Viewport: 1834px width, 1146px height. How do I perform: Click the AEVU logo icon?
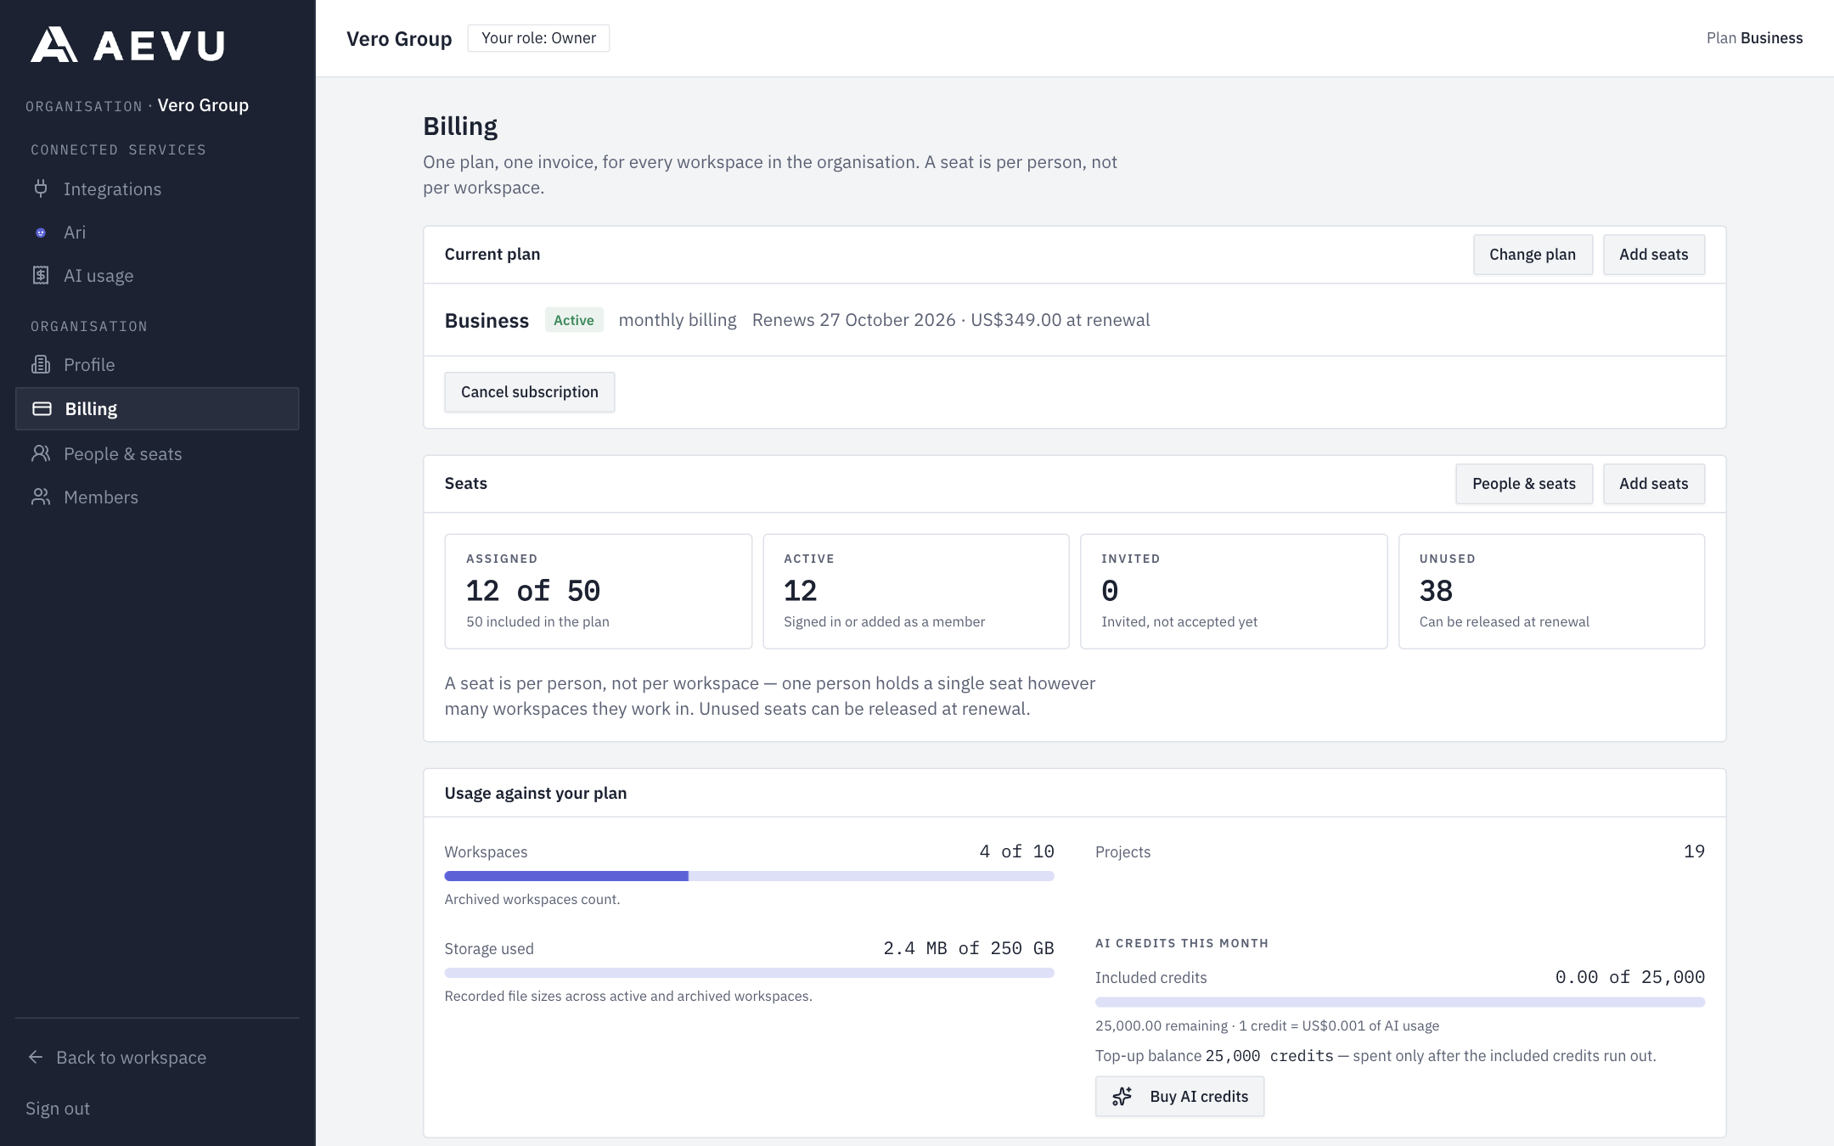click(54, 44)
